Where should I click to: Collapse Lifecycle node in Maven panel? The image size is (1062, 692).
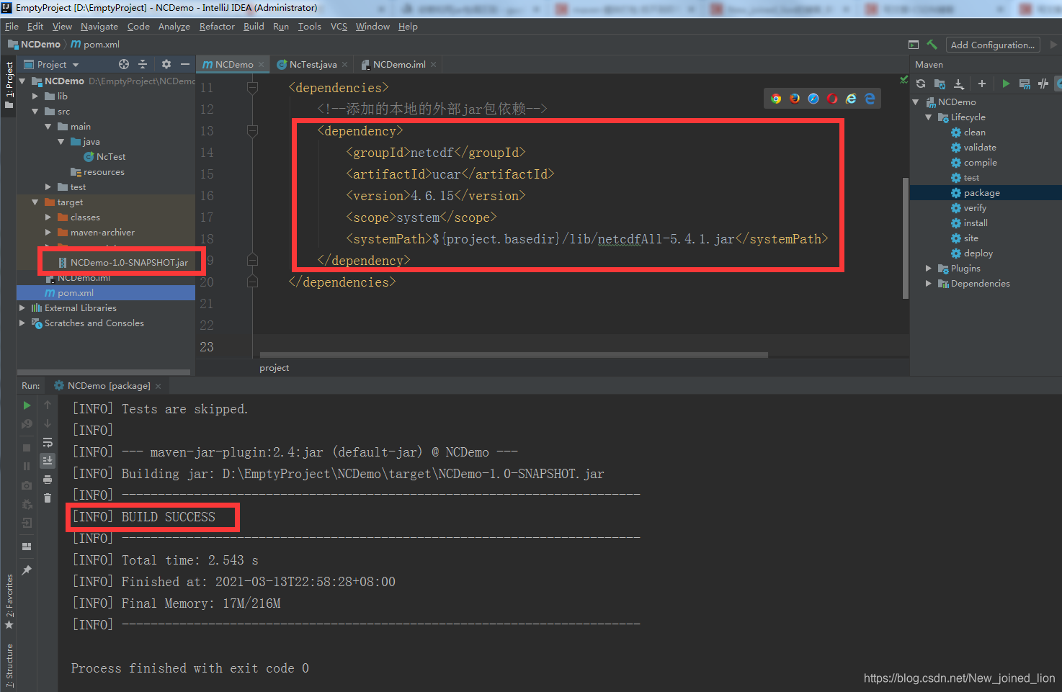tap(929, 117)
